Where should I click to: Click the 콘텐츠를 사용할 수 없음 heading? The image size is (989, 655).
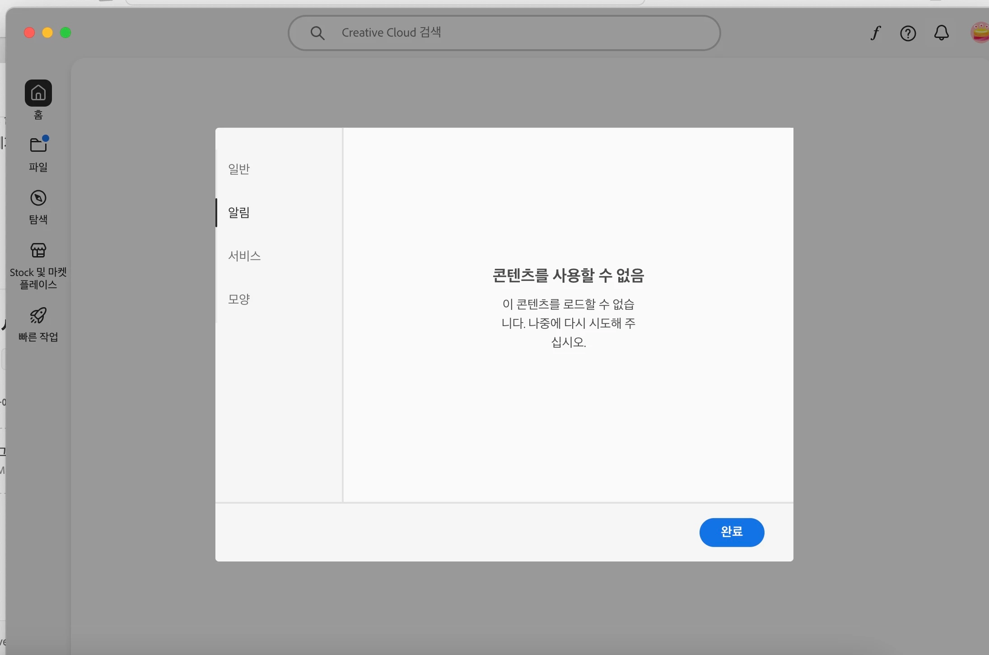coord(568,275)
